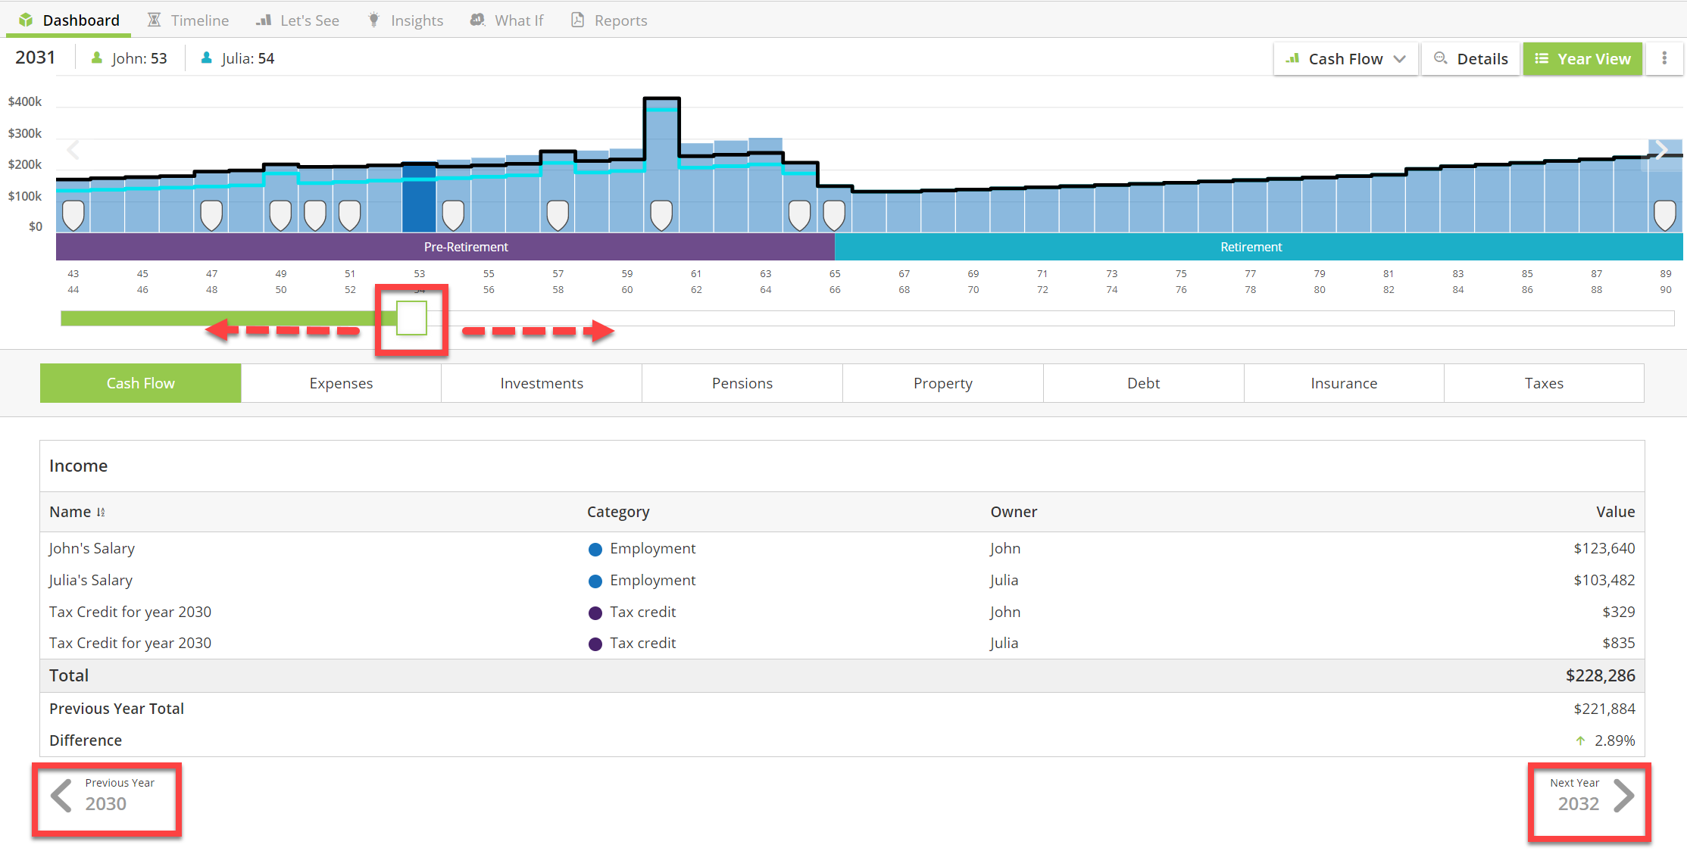Click the sort icon beside Name column
Screen dimensions: 1687x851
[x=102, y=513]
